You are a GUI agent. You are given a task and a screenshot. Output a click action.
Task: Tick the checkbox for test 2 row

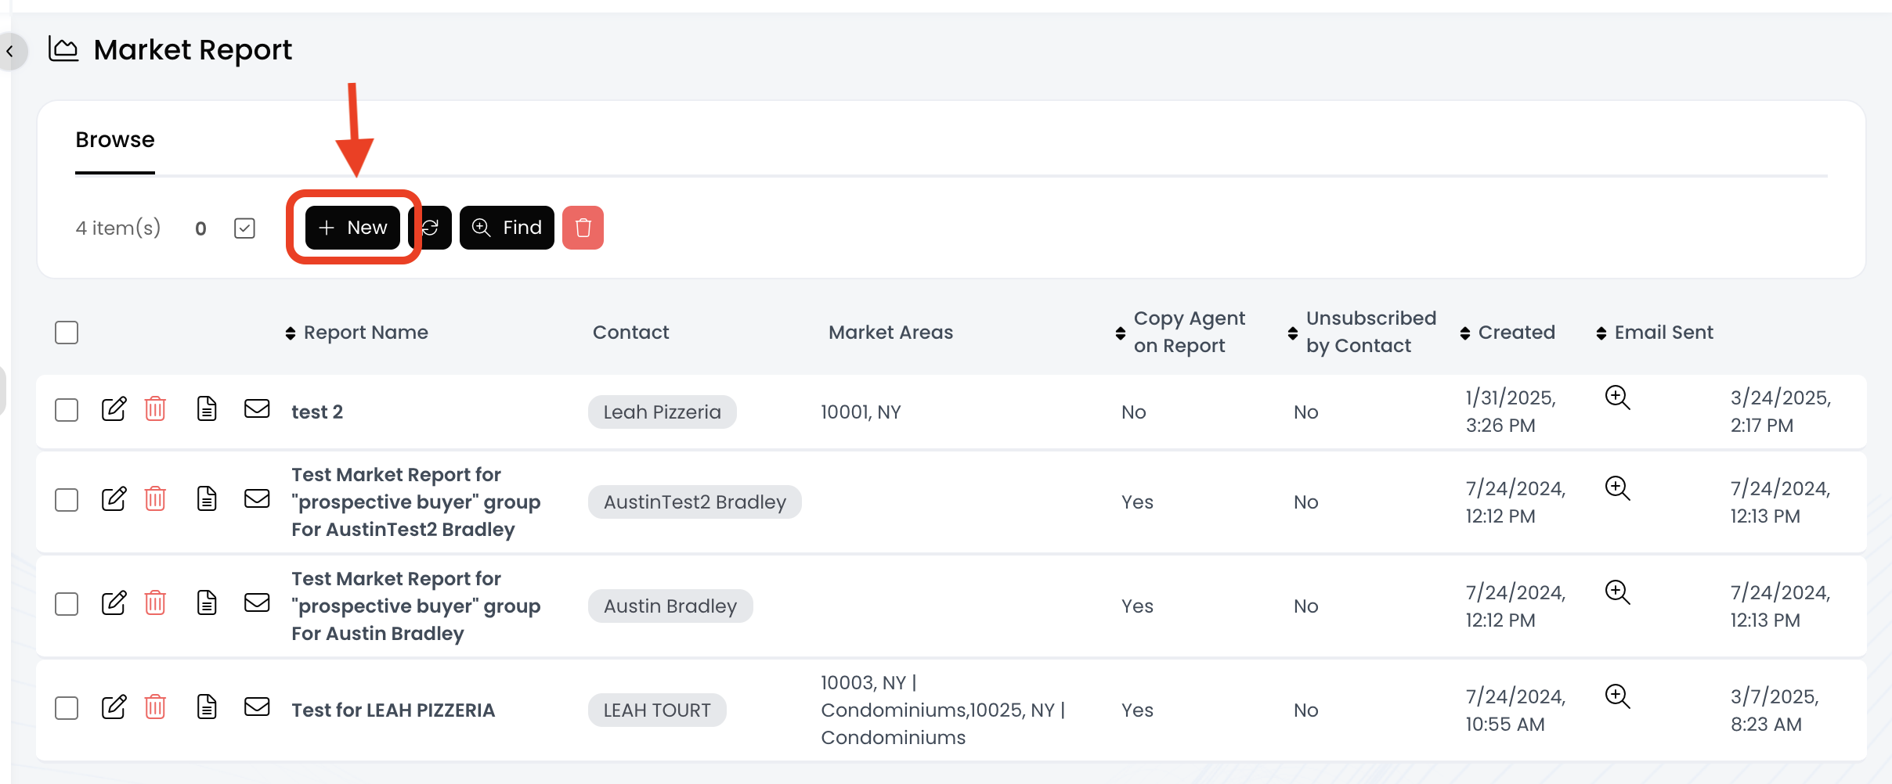coord(67,410)
